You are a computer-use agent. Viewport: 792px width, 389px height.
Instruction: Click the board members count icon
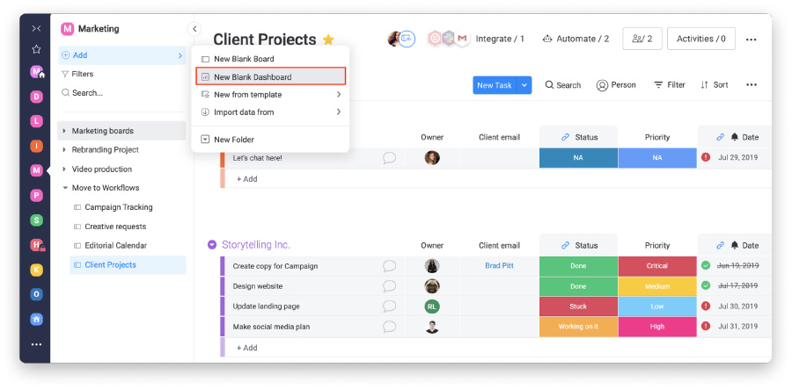(x=642, y=39)
